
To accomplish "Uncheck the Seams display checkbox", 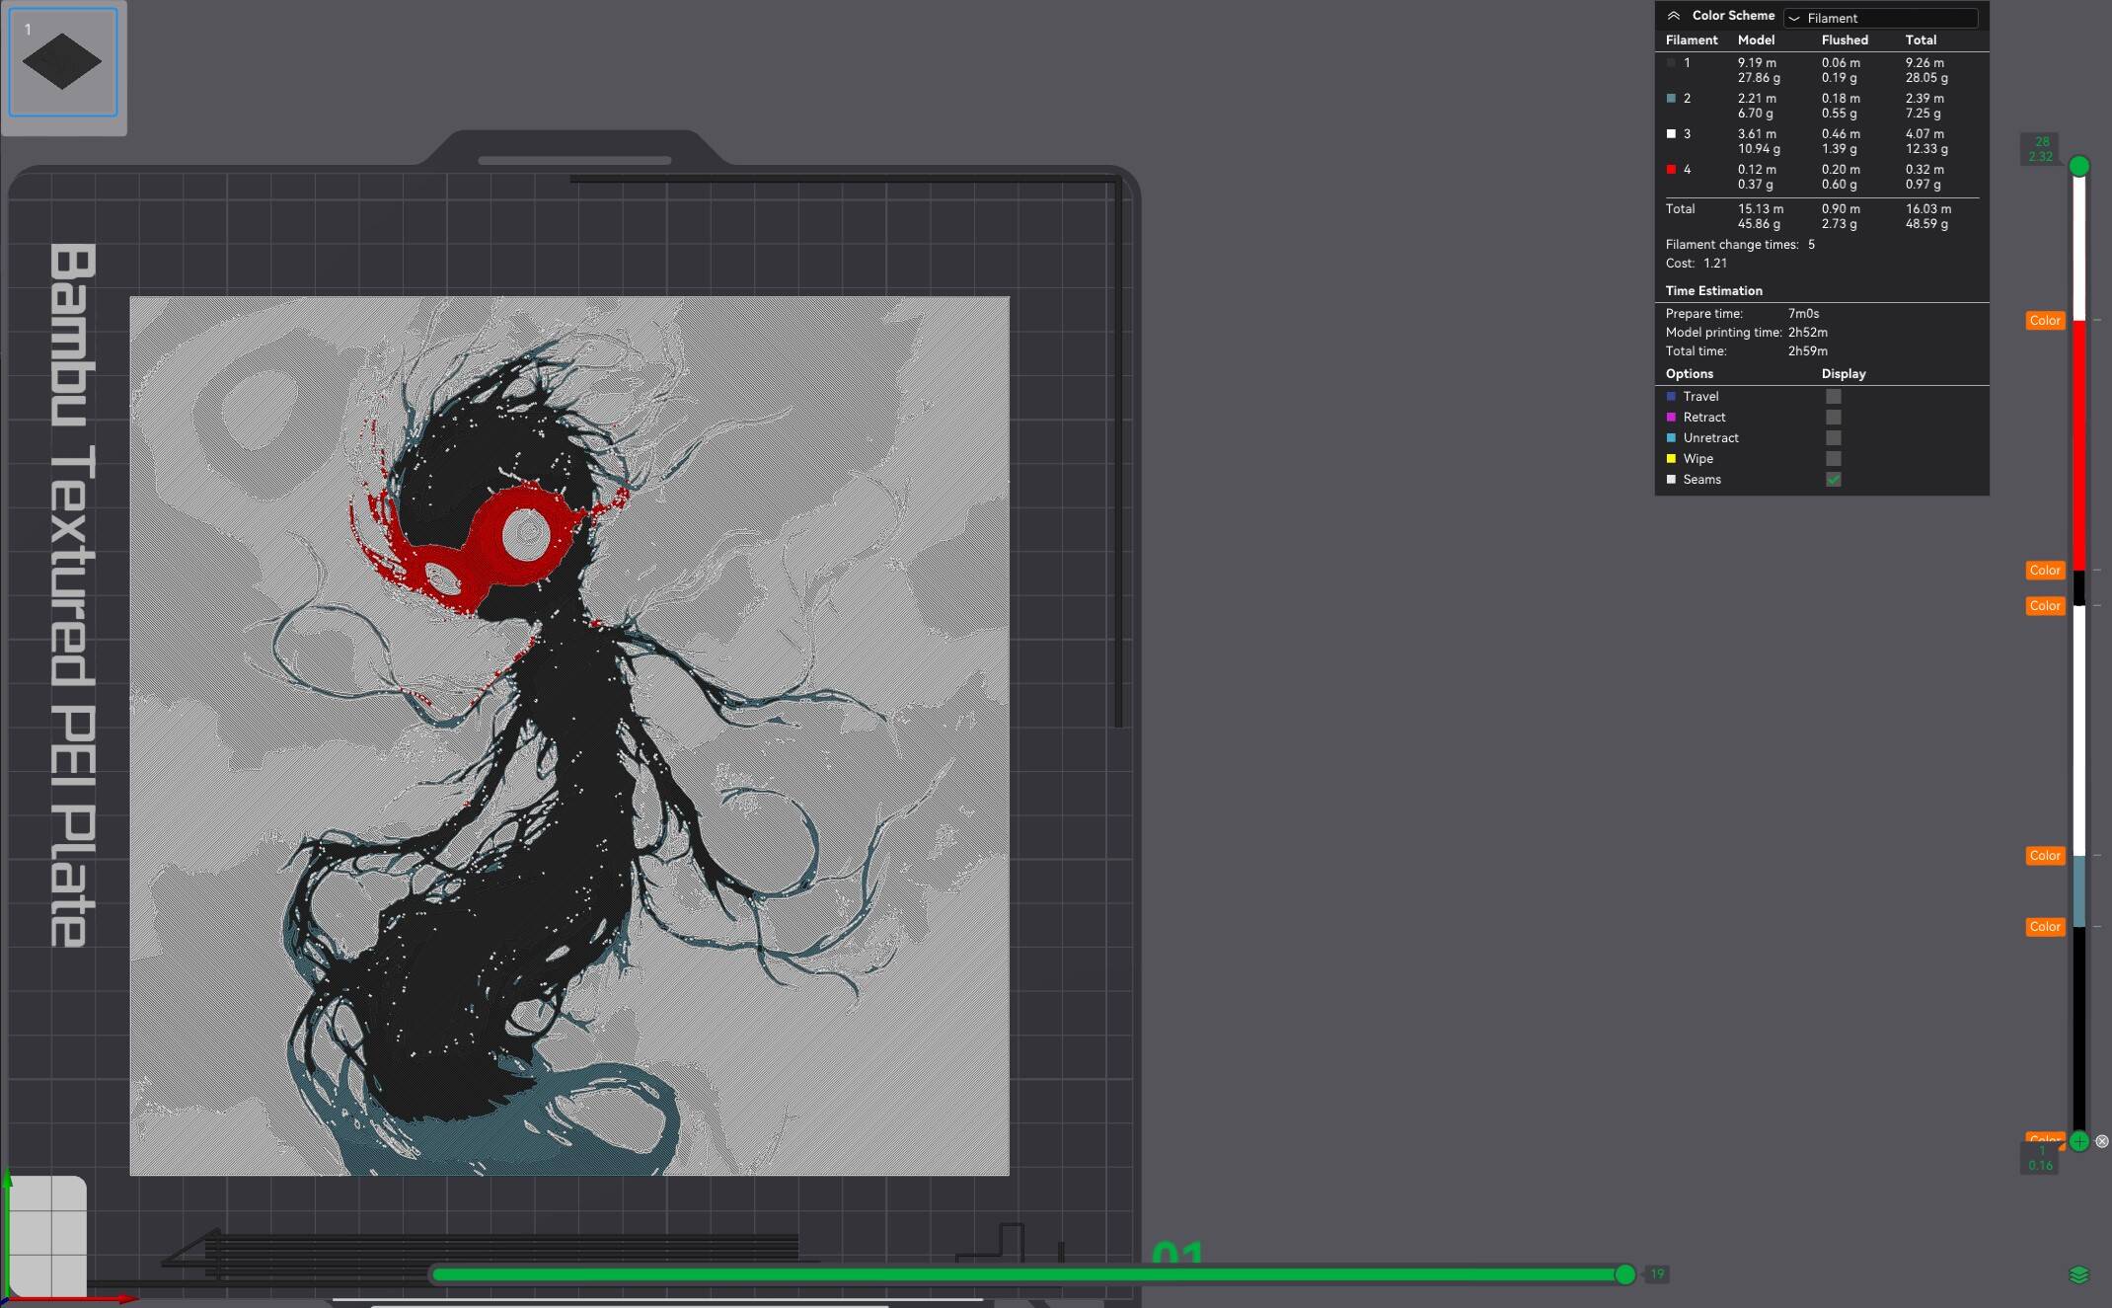I will point(1834,480).
